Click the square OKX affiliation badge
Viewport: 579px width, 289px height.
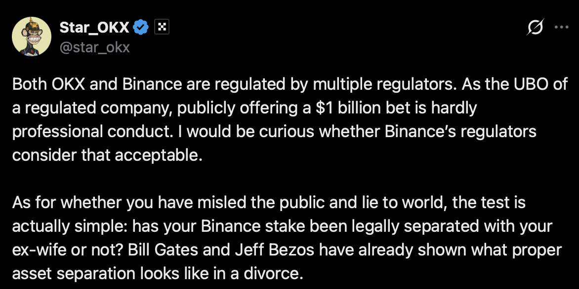[162, 28]
